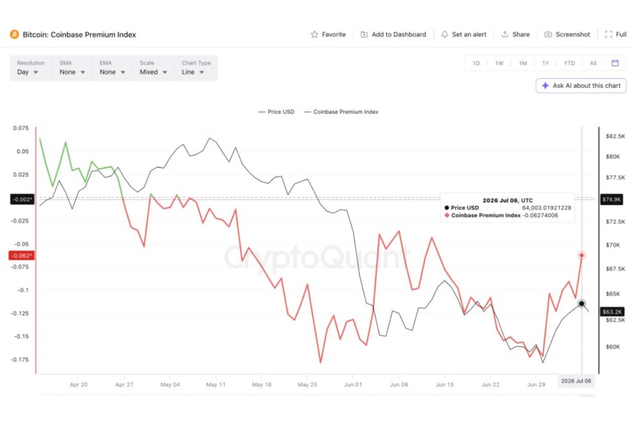634x423 pixels.
Task: Select the YTD time range tab
Action: click(x=569, y=63)
